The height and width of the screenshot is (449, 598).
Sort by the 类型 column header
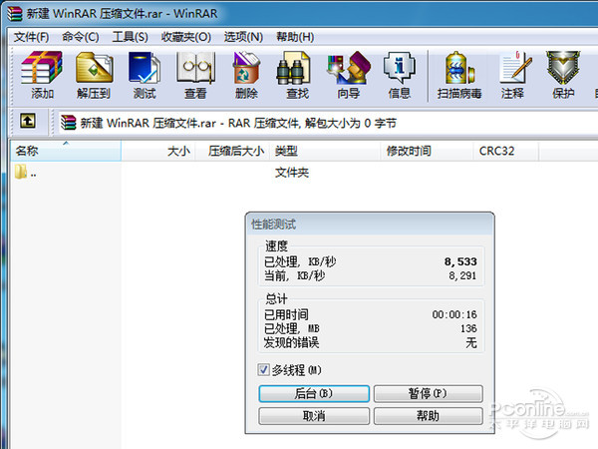click(x=325, y=151)
